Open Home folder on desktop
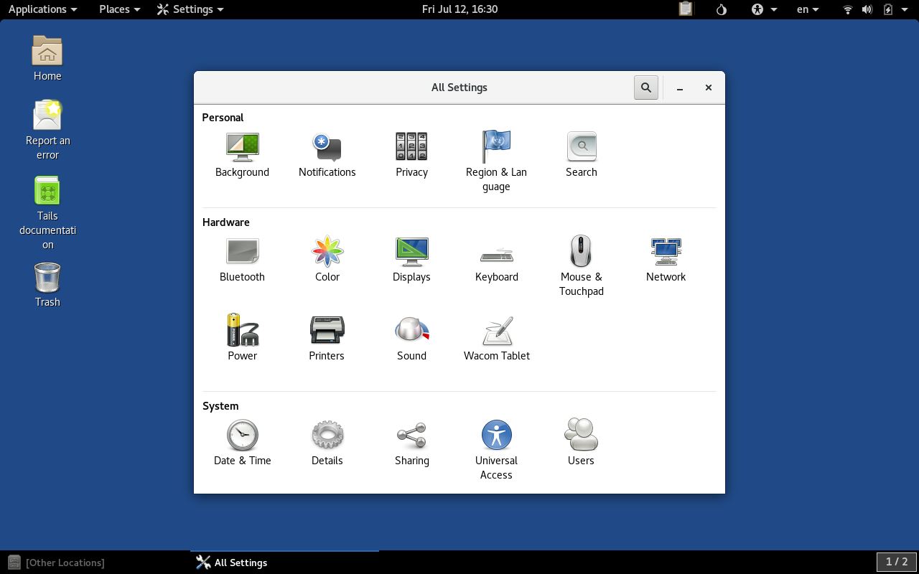The image size is (919, 574). point(47,58)
